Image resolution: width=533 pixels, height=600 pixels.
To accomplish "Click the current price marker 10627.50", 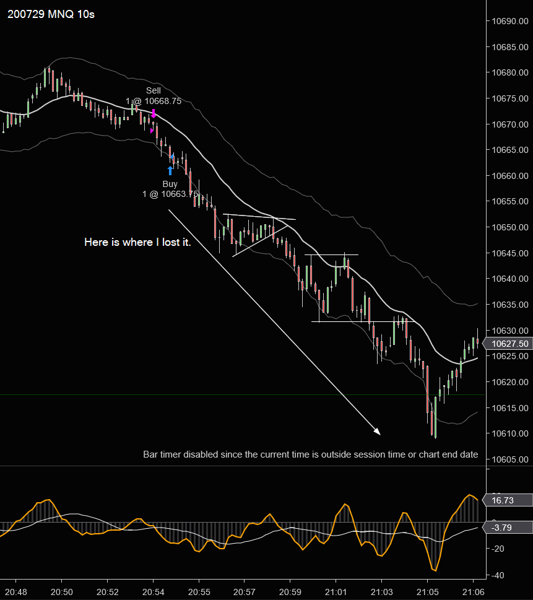I will pos(508,344).
